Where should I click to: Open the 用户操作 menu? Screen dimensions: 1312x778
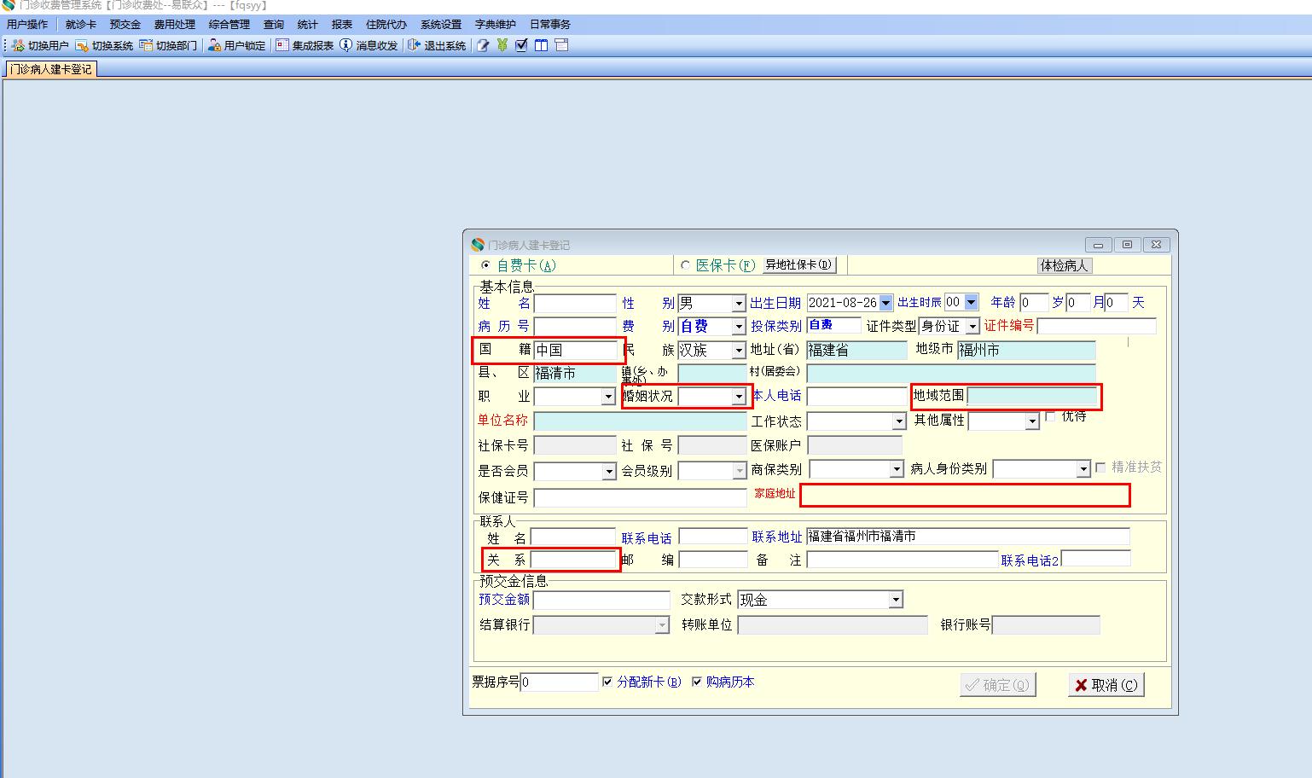coord(27,25)
